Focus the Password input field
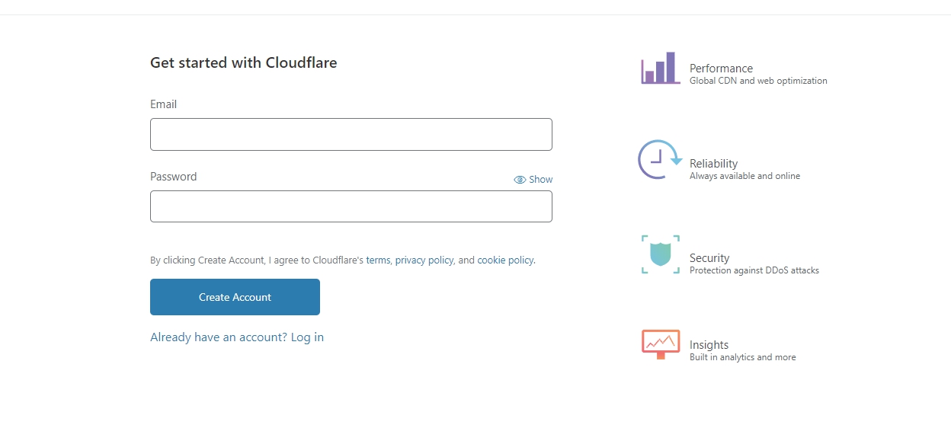 [351, 206]
